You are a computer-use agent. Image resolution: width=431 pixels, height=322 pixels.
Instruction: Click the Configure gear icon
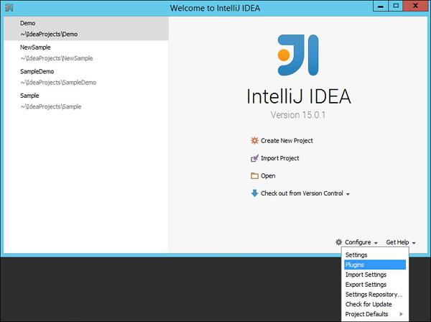pos(338,242)
